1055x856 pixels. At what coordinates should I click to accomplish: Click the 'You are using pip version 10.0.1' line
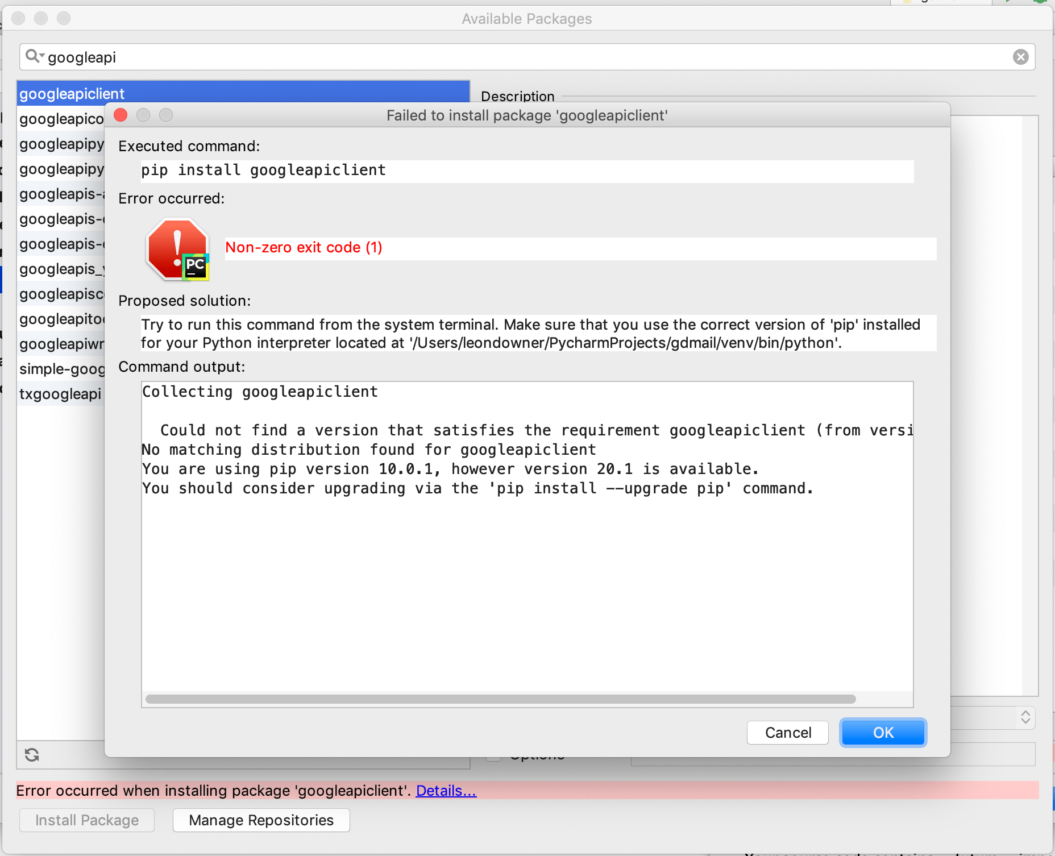(450, 469)
